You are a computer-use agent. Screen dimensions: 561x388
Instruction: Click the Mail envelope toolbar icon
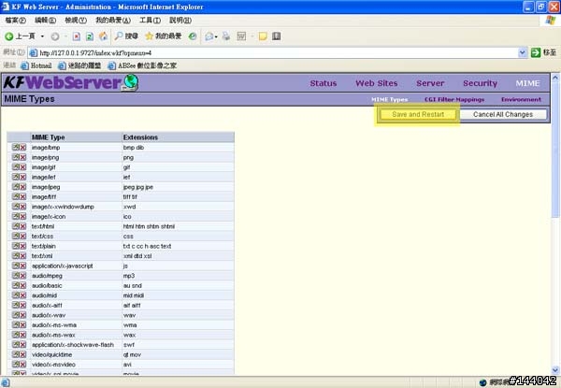pos(209,36)
